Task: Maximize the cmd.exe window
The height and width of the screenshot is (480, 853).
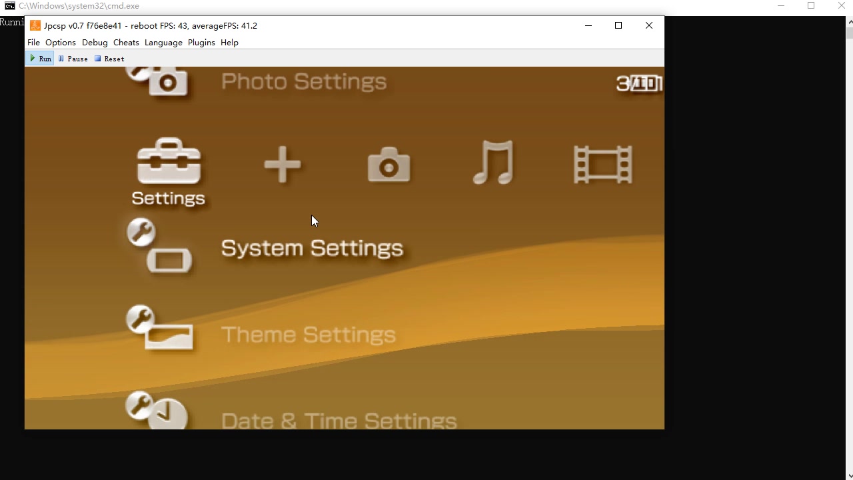Action: point(811,6)
